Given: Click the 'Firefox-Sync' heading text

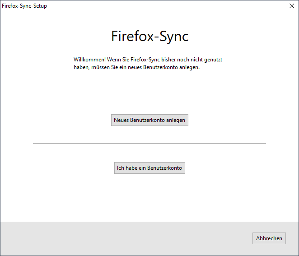Looking at the screenshot, I should (149, 36).
